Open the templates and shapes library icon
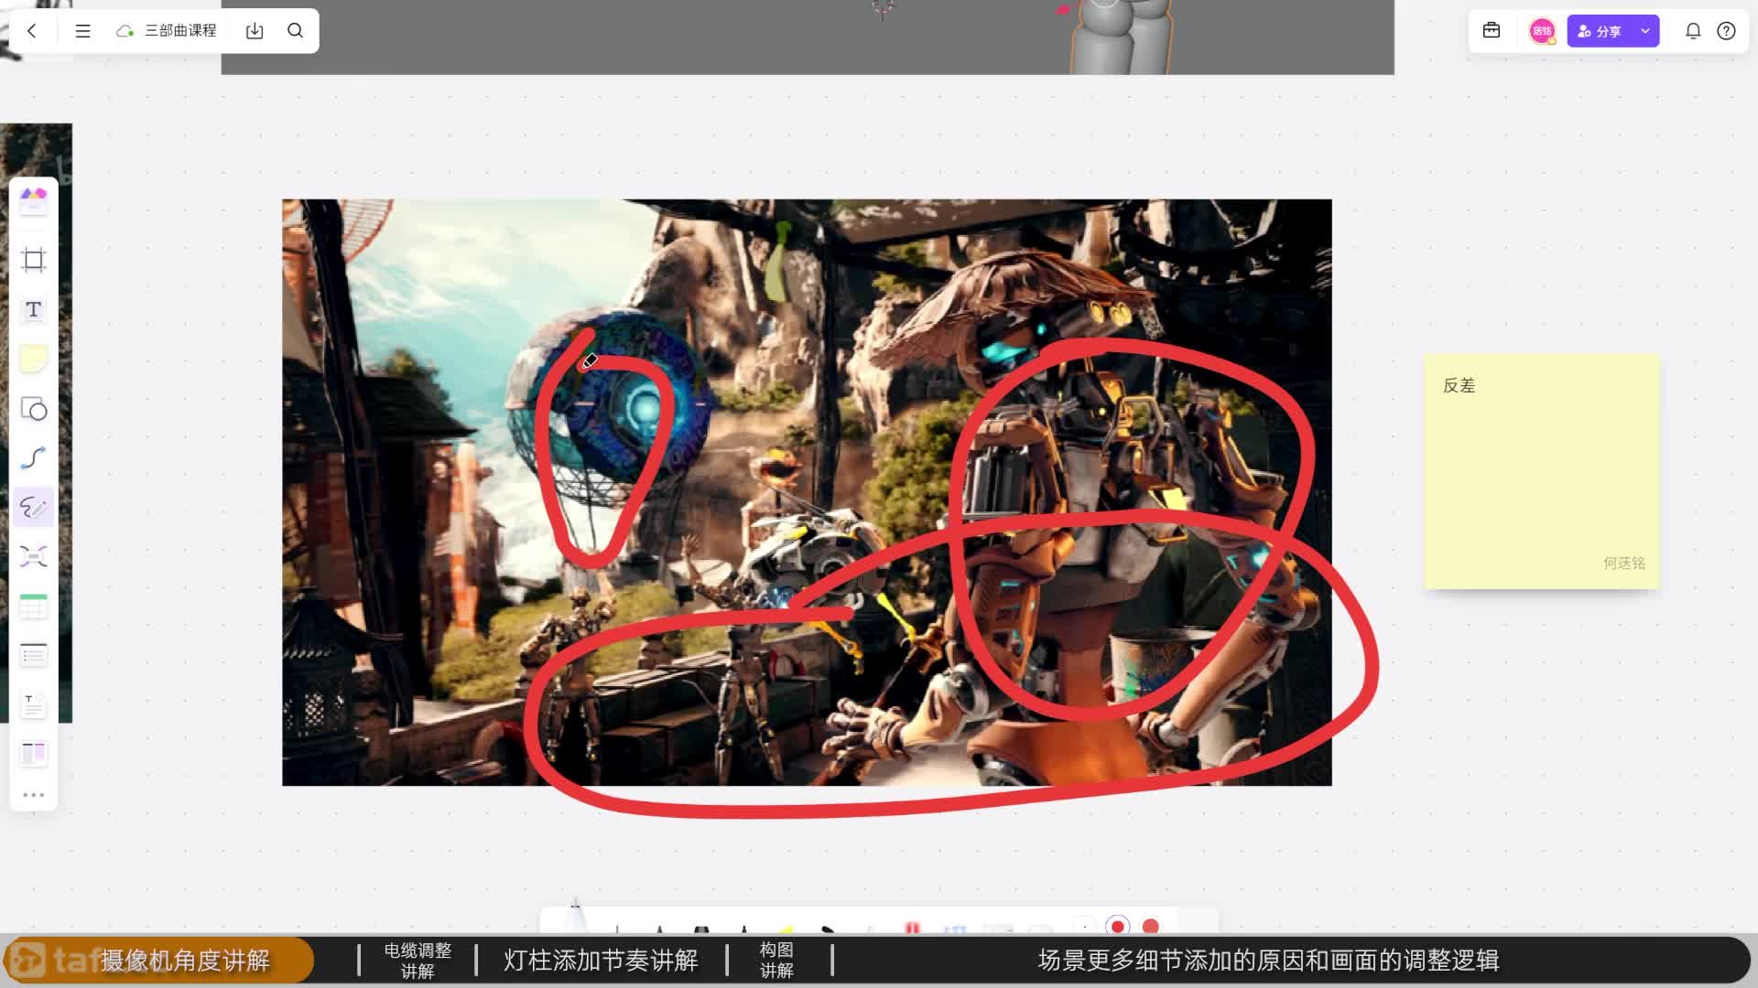Viewport: 1758px width, 988px height. pyautogui.click(x=34, y=200)
